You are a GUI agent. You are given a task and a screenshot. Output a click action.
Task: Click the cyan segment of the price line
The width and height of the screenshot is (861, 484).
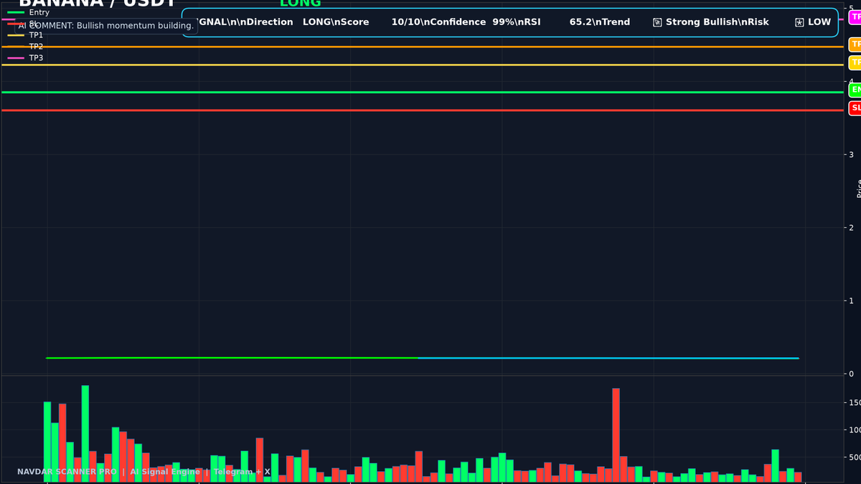point(608,358)
